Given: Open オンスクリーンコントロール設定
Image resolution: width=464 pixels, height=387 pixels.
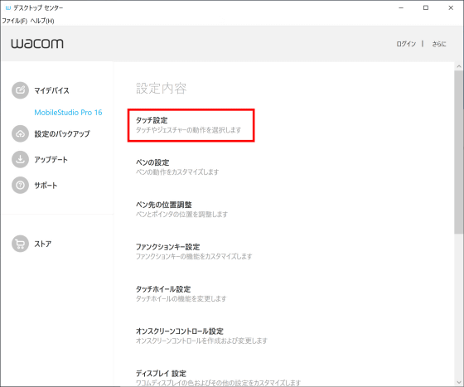Looking at the screenshot, I should [201, 336].
